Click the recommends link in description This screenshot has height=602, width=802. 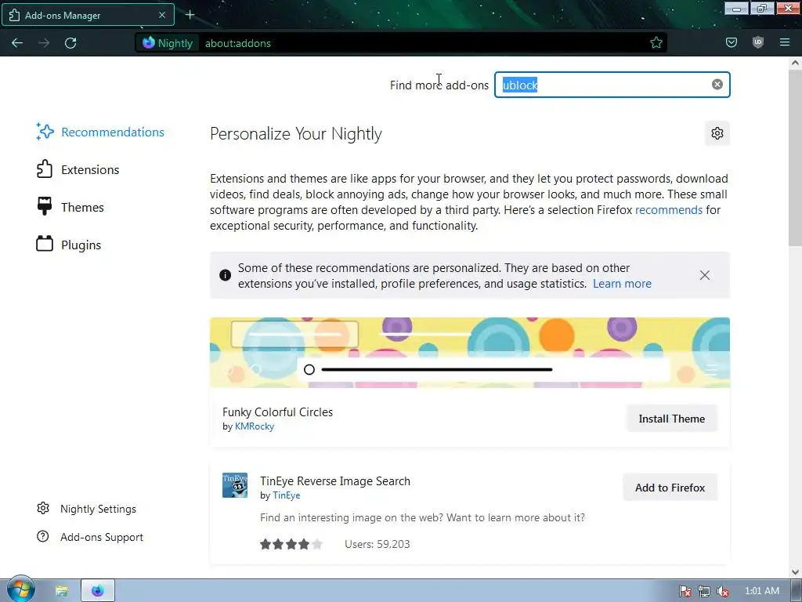click(669, 210)
